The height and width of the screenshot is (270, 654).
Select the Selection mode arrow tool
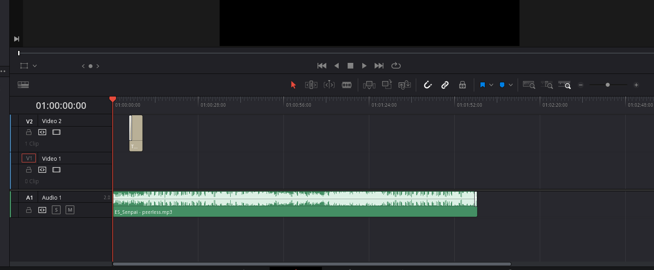293,85
